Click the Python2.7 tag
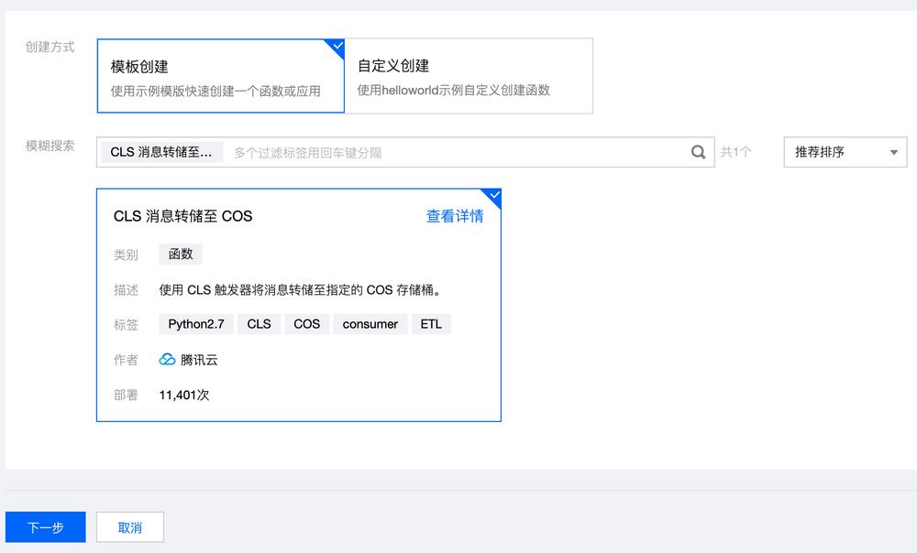Image resolution: width=917 pixels, height=553 pixels. (x=196, y=324)
